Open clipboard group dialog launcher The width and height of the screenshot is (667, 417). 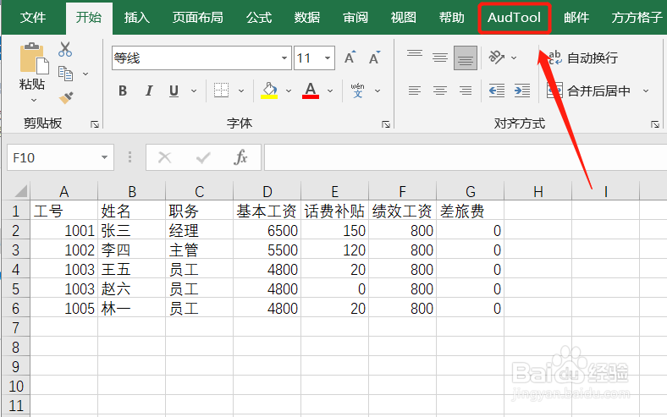(x=95, y=124)
